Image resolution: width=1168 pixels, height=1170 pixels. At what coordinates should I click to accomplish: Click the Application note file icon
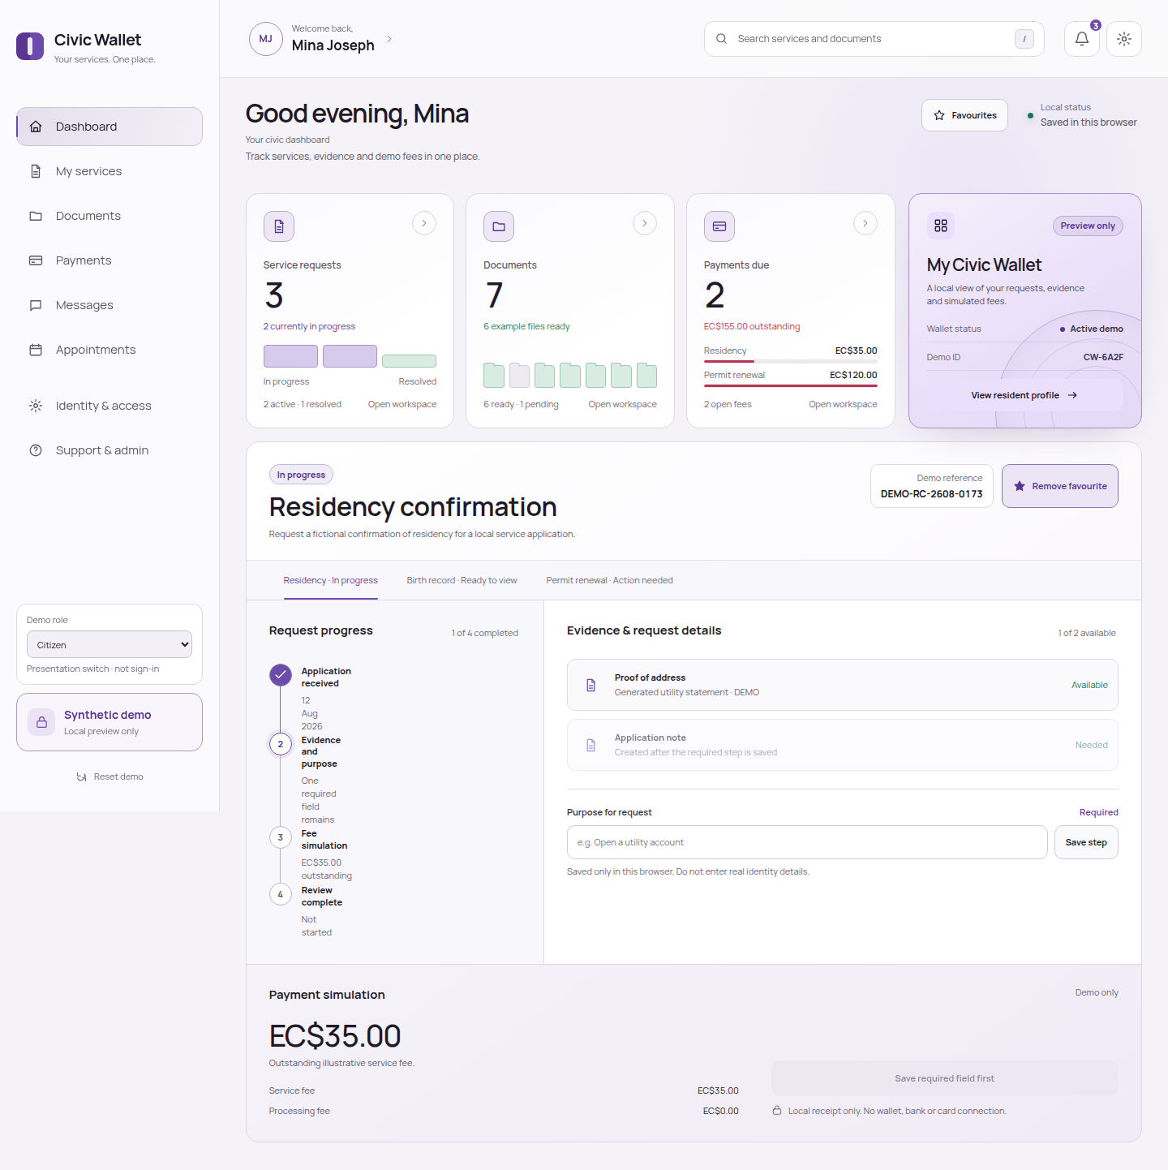(x=590, y=745)
